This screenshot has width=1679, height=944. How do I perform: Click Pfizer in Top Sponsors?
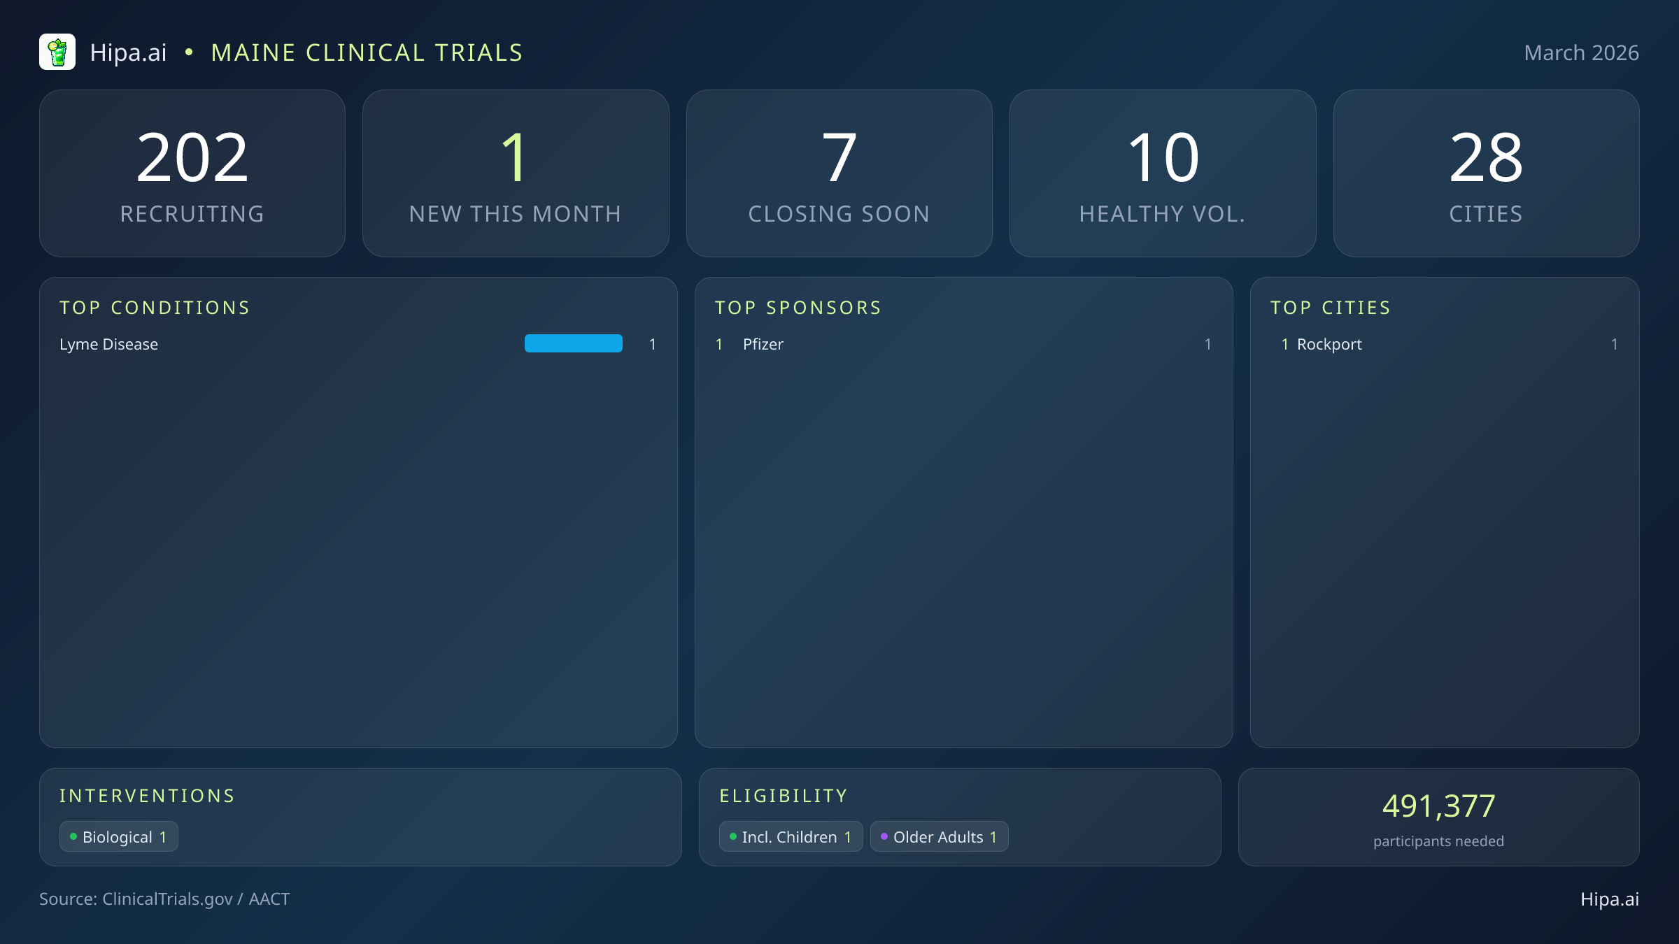point(763,344)
